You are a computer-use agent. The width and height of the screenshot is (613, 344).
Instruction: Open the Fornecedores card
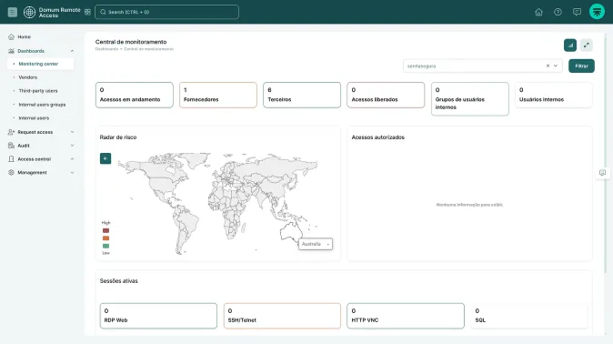pos(218,95)
